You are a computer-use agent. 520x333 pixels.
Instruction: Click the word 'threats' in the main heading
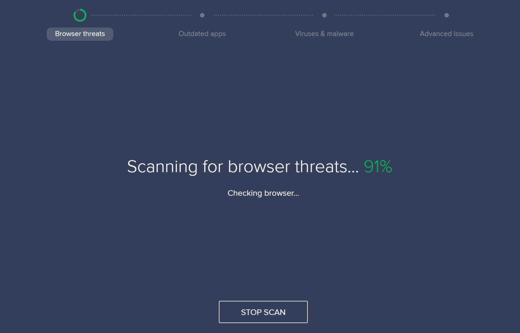[x=321, y=167]
